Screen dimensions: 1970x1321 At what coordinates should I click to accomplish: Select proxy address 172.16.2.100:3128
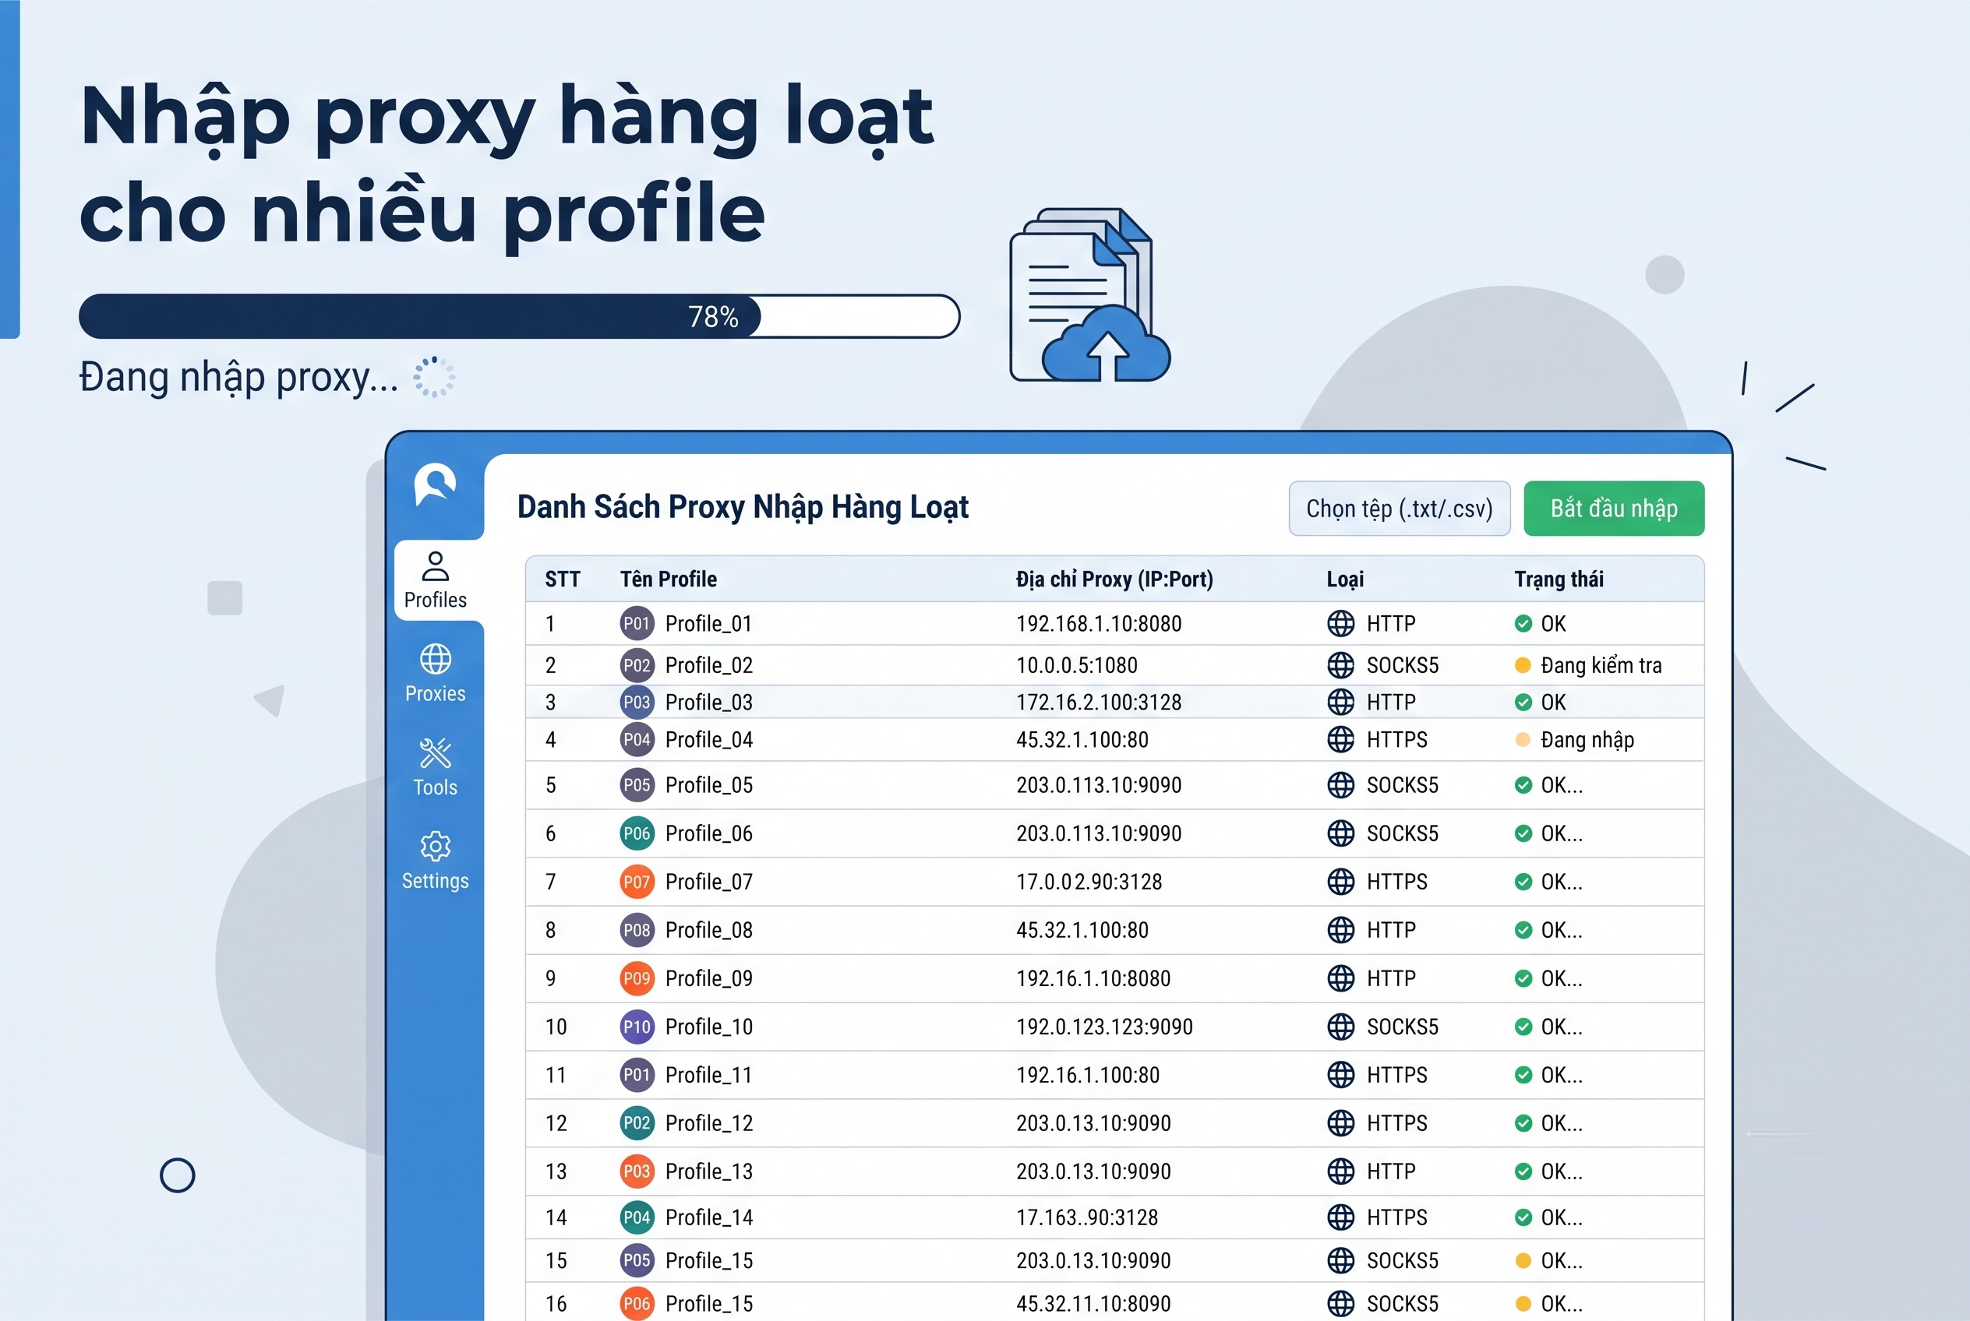(1098, 702)
